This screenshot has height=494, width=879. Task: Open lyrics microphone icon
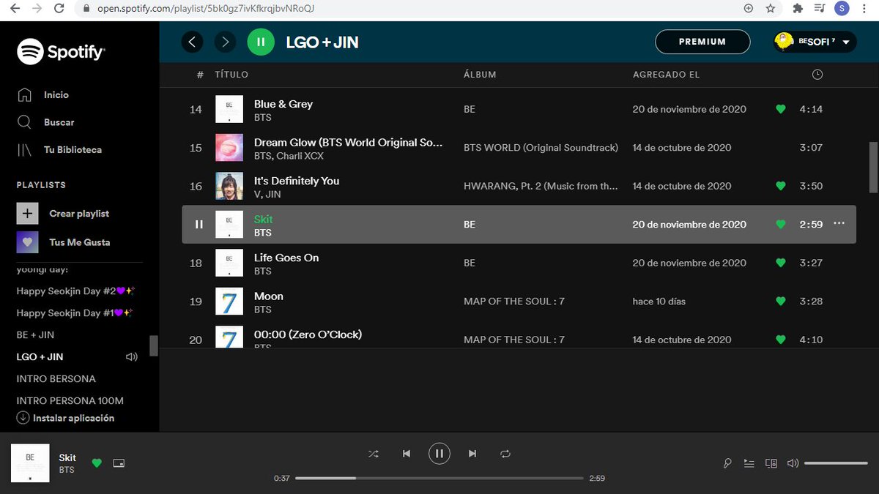click(727, 463)
